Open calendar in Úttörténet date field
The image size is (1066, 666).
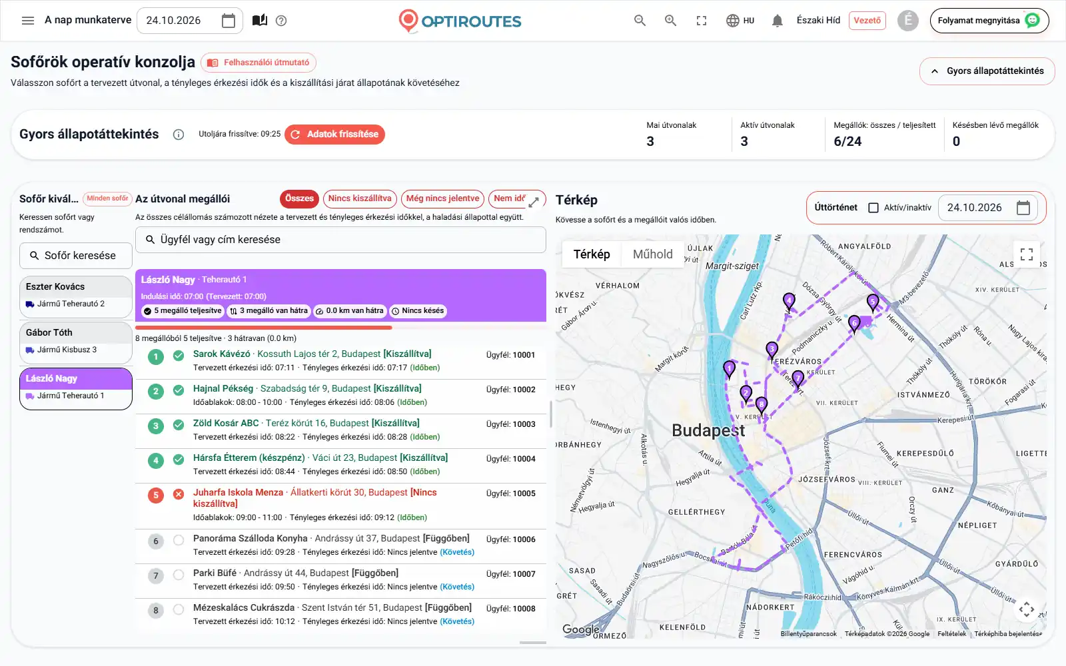(1023, 208)
